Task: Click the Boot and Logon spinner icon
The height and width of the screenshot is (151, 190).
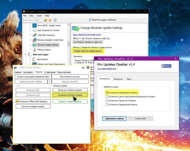Action: tap(30, 55)
